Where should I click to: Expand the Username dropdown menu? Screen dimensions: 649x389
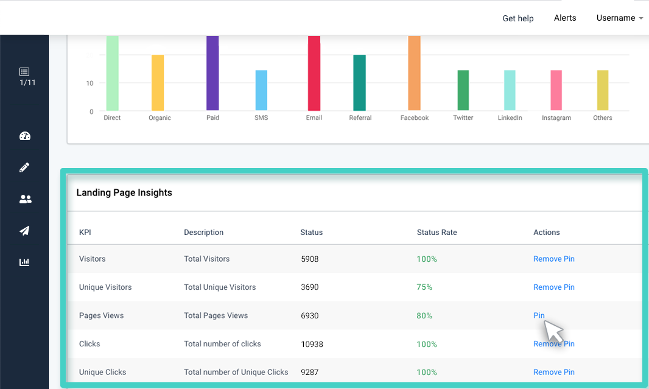(x=620, y=18)
